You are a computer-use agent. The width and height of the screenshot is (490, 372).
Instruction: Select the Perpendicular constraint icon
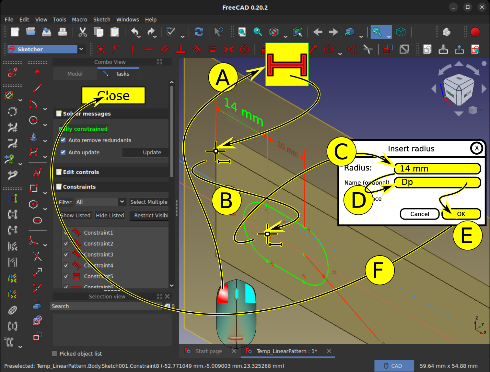point(181,49)
